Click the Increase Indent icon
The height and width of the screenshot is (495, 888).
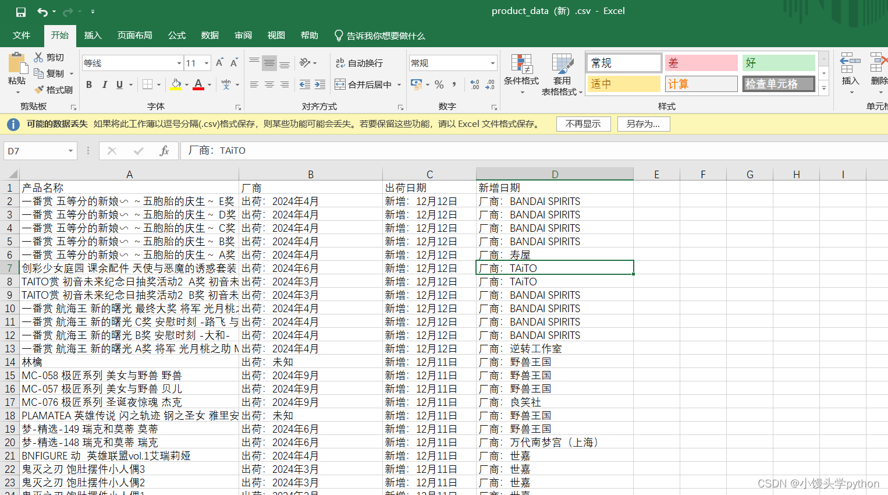(x=320, y=84)
